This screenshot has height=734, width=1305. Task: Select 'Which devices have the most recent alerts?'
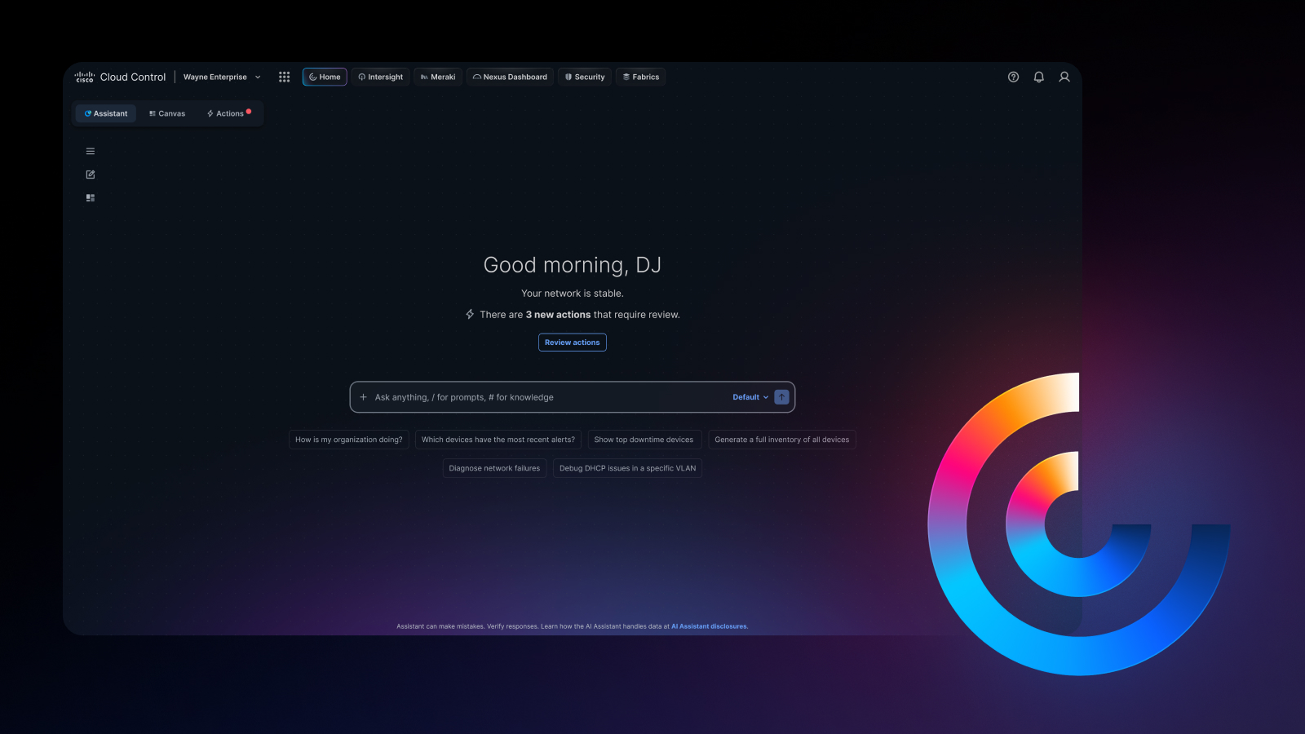[x=498, y=440]
